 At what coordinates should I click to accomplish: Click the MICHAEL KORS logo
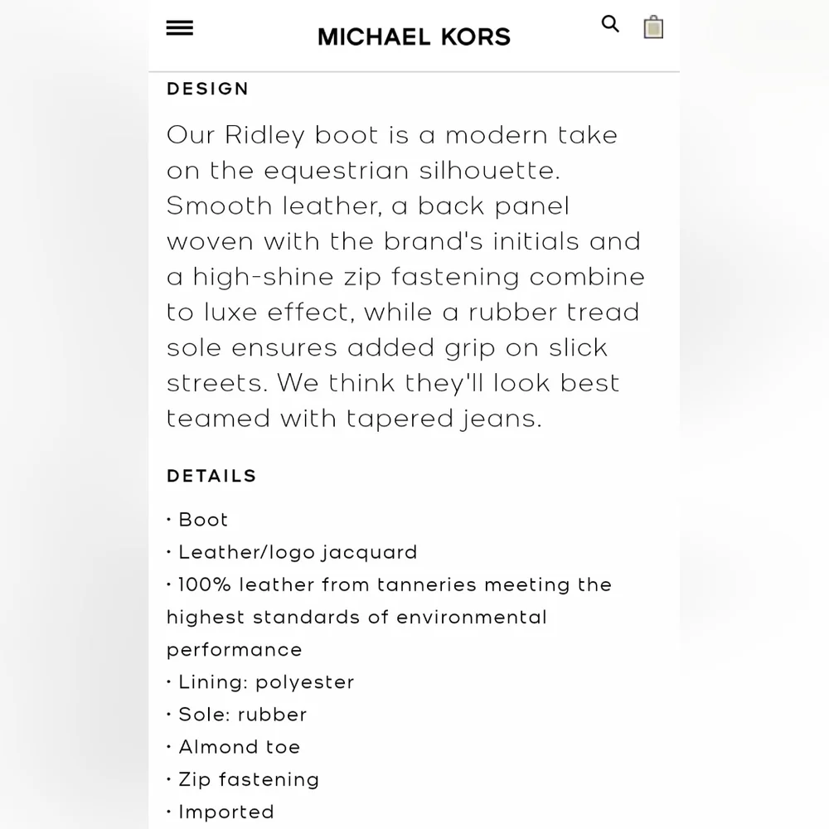click(414, 37)
